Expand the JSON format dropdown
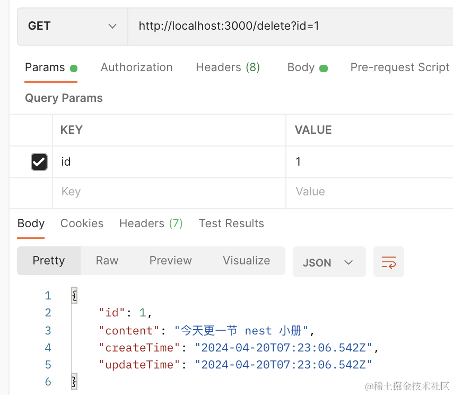Viewport: 453px width, 395px height. tap(329, 262)
